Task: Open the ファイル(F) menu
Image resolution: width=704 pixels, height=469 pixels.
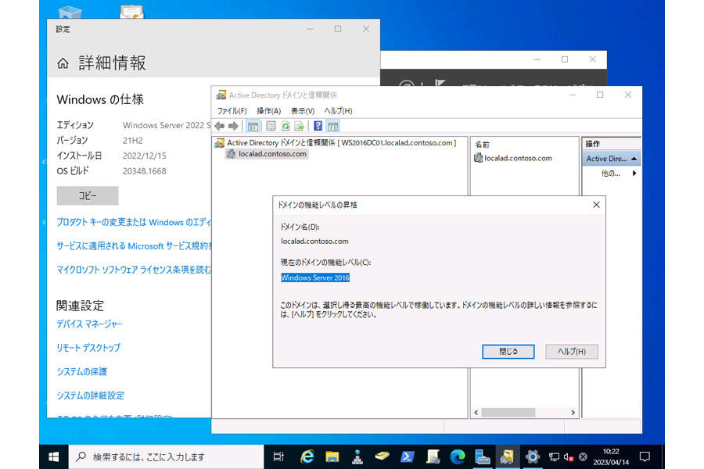Action: pos(232,111)
